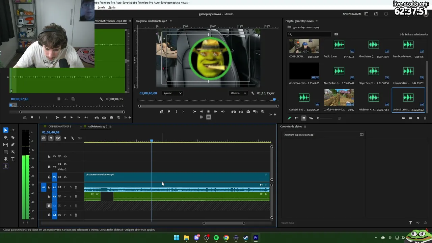Click New Item icon in Project panel
432x243 pixels.
[x=418, y=118]
